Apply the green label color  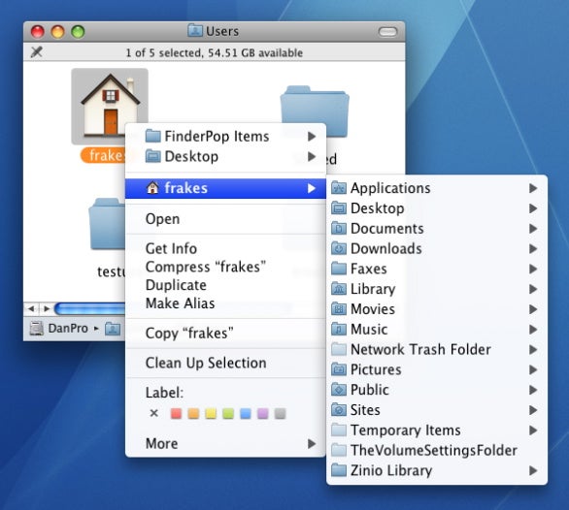228,413
